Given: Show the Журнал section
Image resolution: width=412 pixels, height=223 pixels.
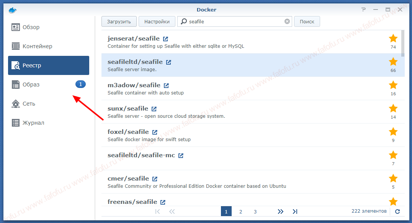Looking at the screenshot, I should pos(49,123).
